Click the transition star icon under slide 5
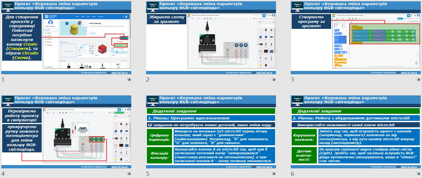The height and width of the screenshot is (178, 422). pyautogui.click(x=274, y=174)
